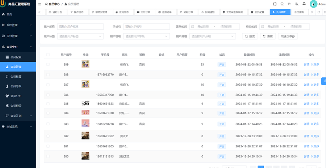The image size is (326, 168).
Task: Switch to 操作日志 tab
Action: coord(78,12)
